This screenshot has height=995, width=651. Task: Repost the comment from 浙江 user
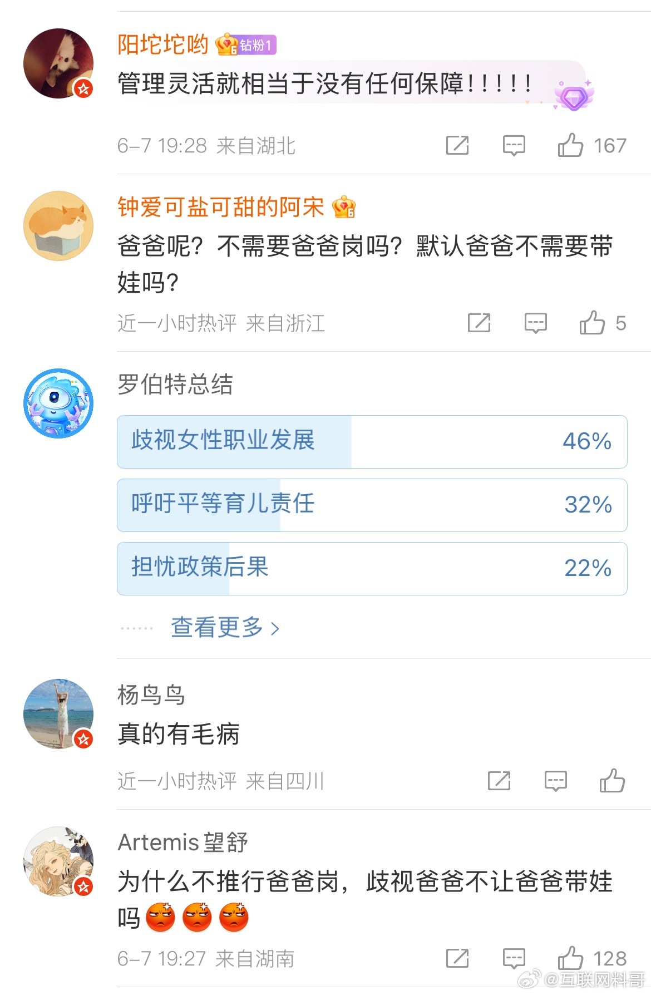pos(479,323)
